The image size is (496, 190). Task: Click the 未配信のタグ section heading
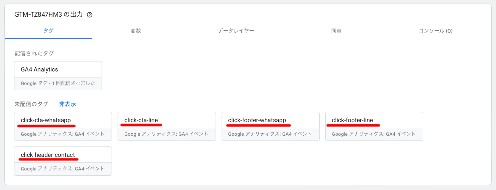[x=31, y=104]
